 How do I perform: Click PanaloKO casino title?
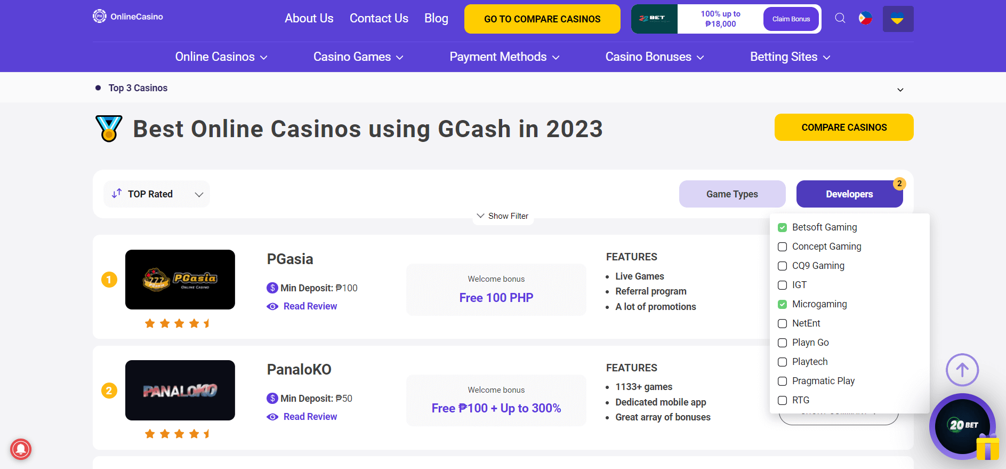point(299,370)
